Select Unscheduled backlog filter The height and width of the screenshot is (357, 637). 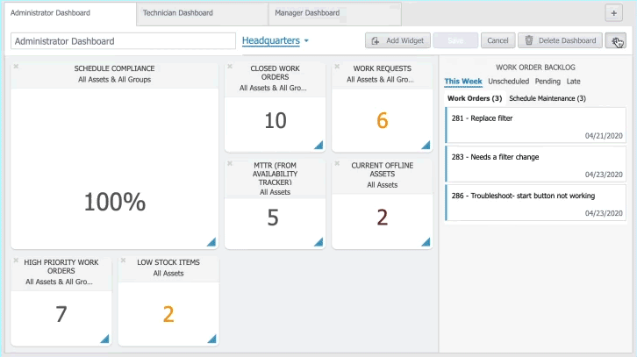point(509,82)
